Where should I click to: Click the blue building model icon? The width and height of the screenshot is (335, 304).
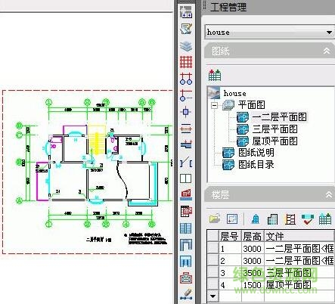point(256,219)
